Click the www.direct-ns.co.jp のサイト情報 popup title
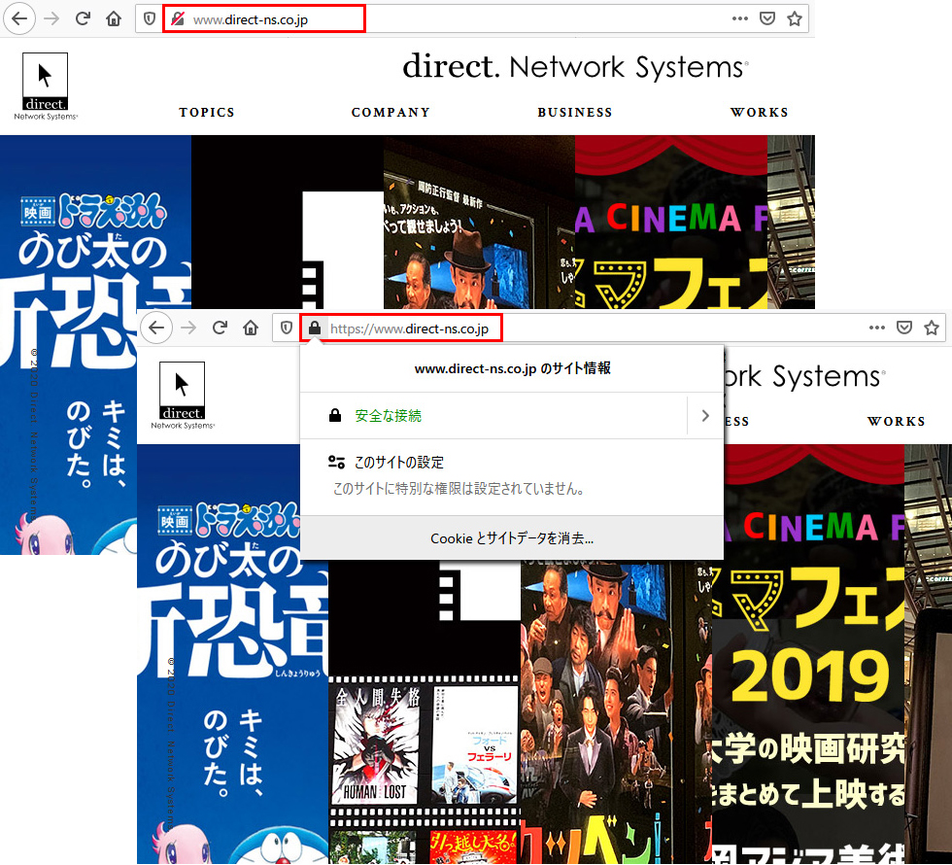 coord(512,368)
